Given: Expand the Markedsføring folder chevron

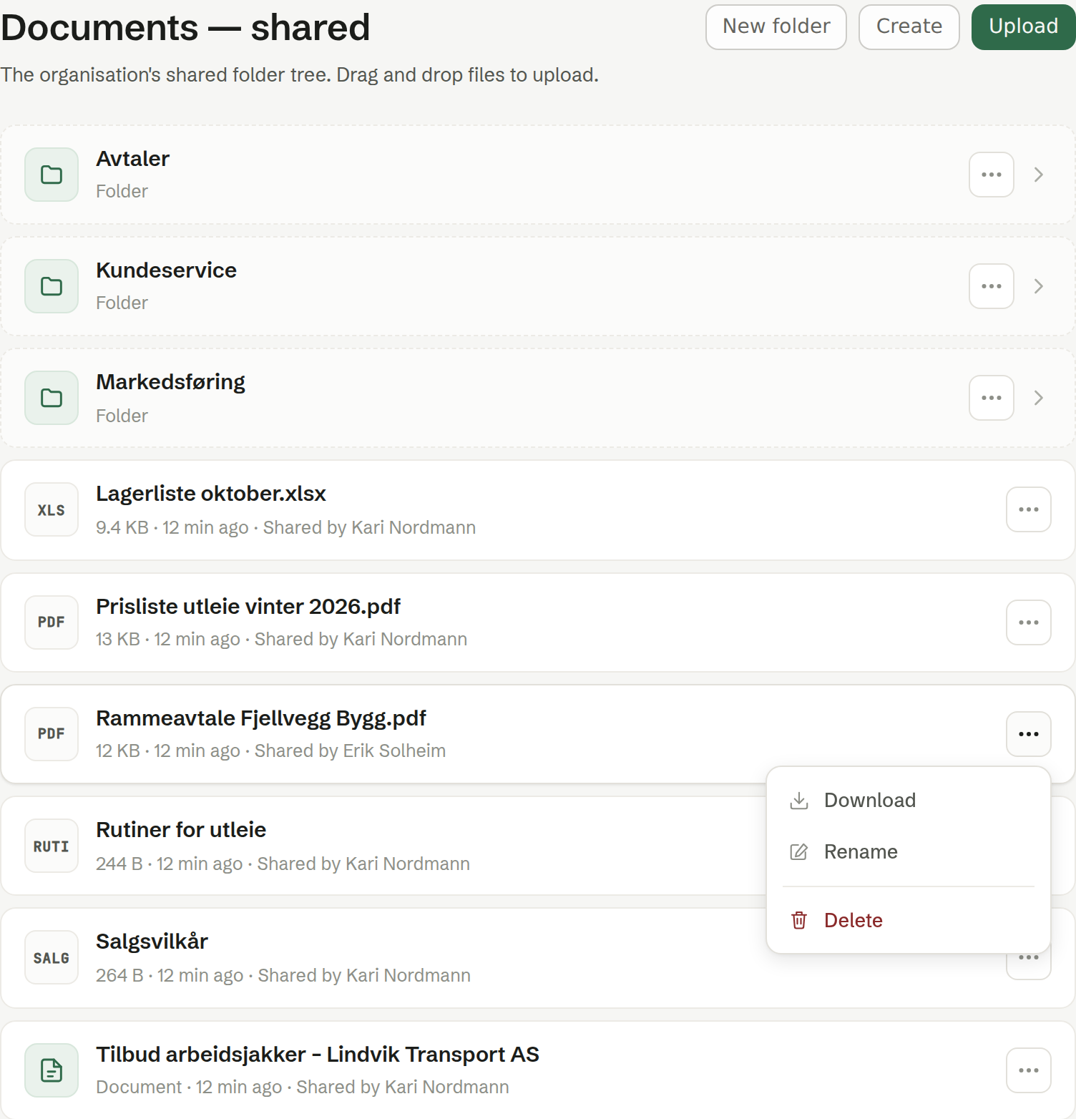Looking at the screenshot, I should (x=1039, y=398).
